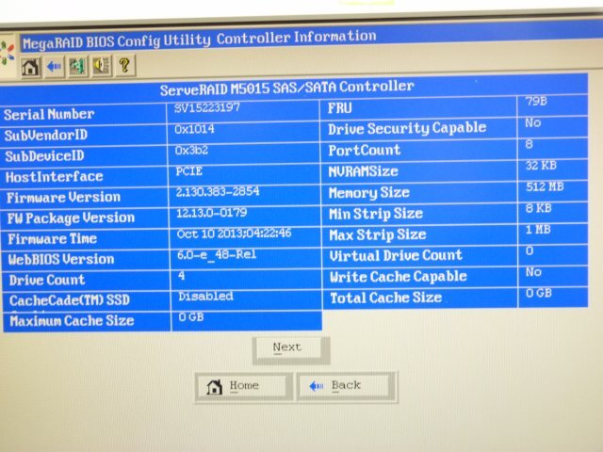
Task: Select the FRU label
Action: click(339, 108)
